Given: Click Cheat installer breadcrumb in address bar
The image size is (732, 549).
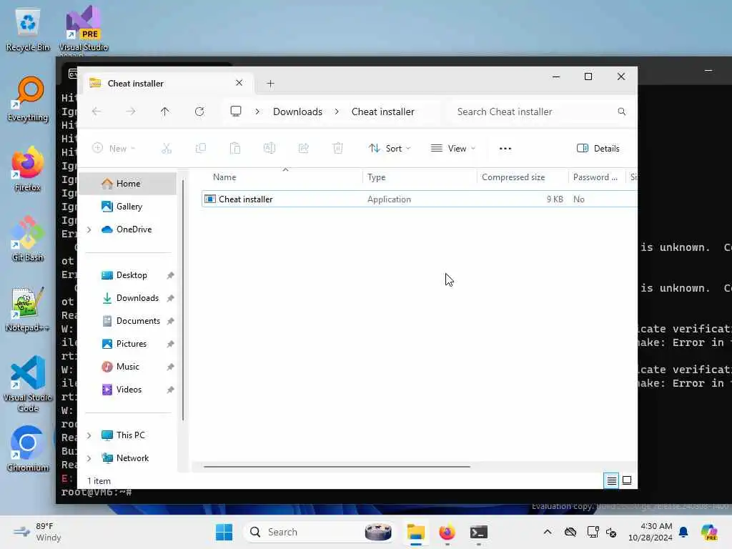Looking at the screenshot, I should (383, 112).
